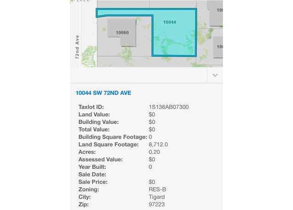Image resolution: width=293 pixels, height=210 pixels.
Task: Click the City value Tigard
Action: coord(157,197)
